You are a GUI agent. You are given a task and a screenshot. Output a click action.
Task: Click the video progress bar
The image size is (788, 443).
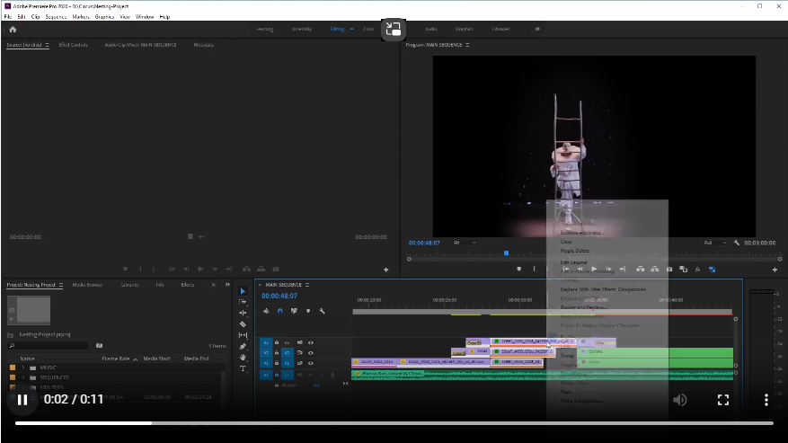coord(394,423)
